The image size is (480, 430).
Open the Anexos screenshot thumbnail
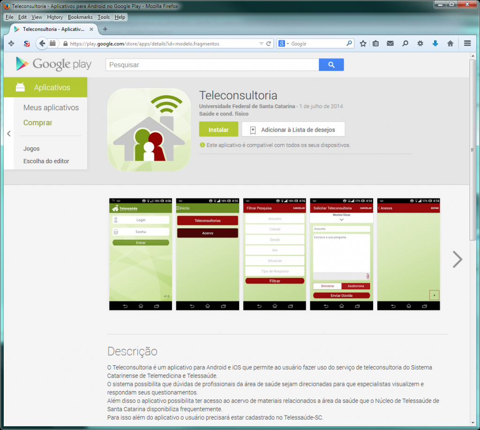pyautogui.click(x=409, y=254)
